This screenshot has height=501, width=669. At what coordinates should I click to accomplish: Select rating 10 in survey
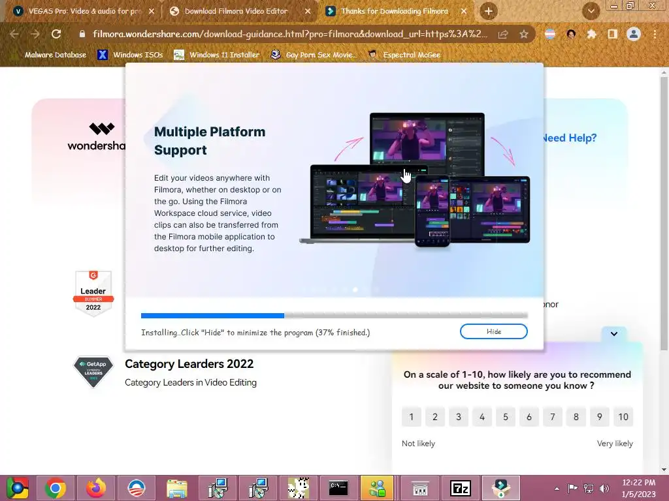pyautogui.click(x=623, y=417)
